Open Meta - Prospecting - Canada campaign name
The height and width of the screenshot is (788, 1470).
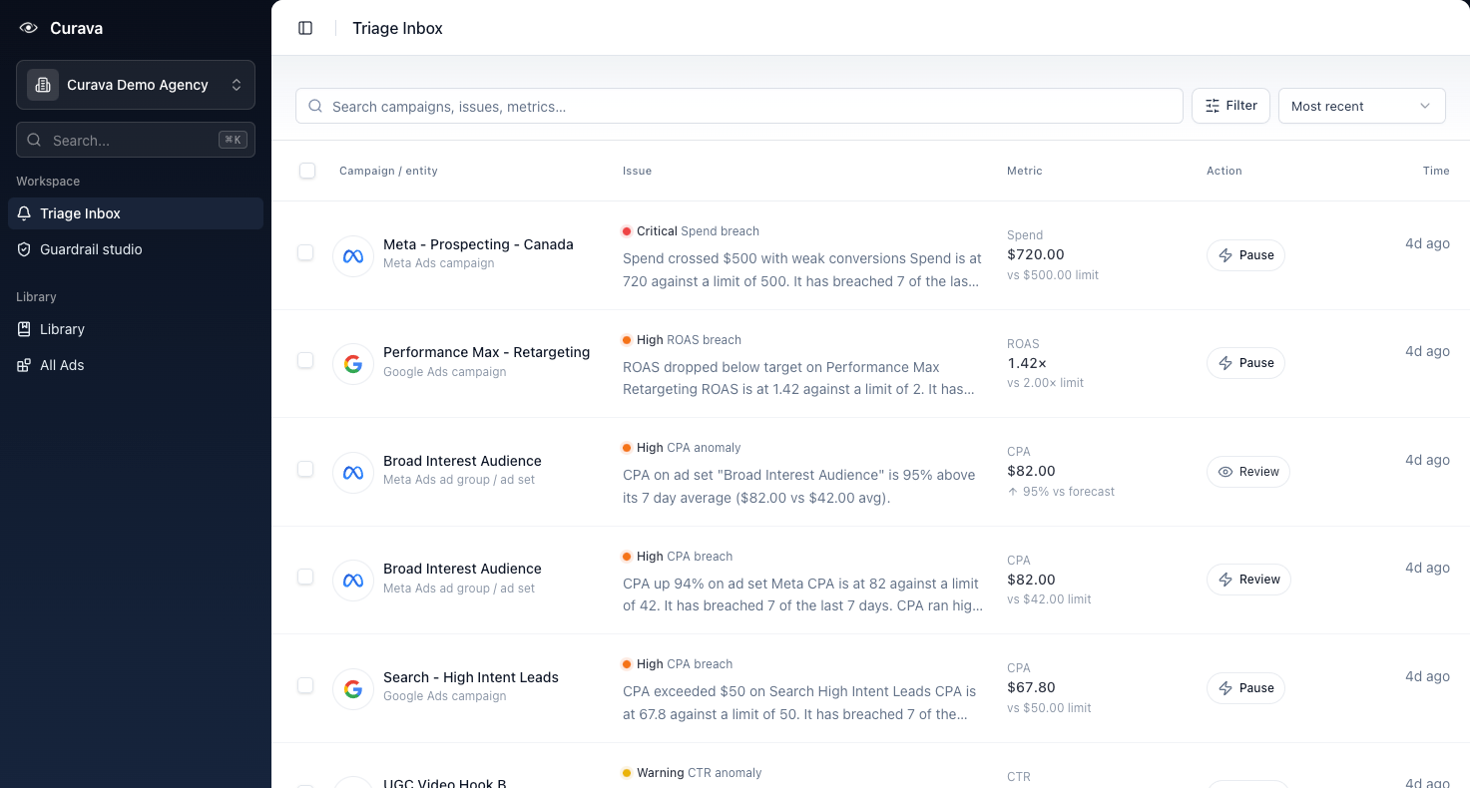pyautogui.click(x=478, y=244)
